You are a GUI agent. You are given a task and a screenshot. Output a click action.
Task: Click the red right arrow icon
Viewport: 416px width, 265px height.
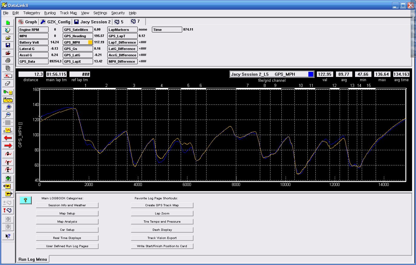8,146
